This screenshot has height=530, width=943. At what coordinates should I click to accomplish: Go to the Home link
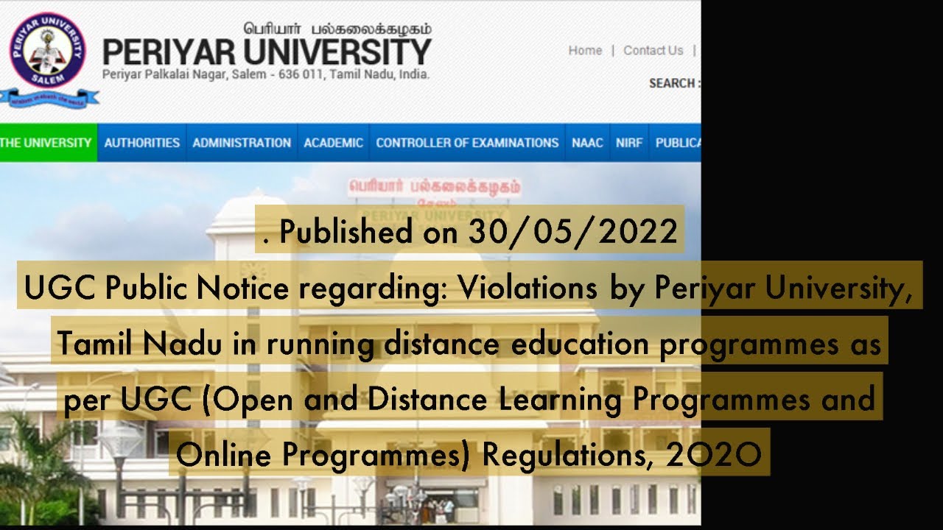click(585, 51)
